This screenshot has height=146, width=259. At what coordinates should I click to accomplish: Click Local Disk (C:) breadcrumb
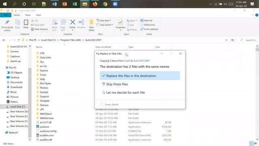[49, 40]
